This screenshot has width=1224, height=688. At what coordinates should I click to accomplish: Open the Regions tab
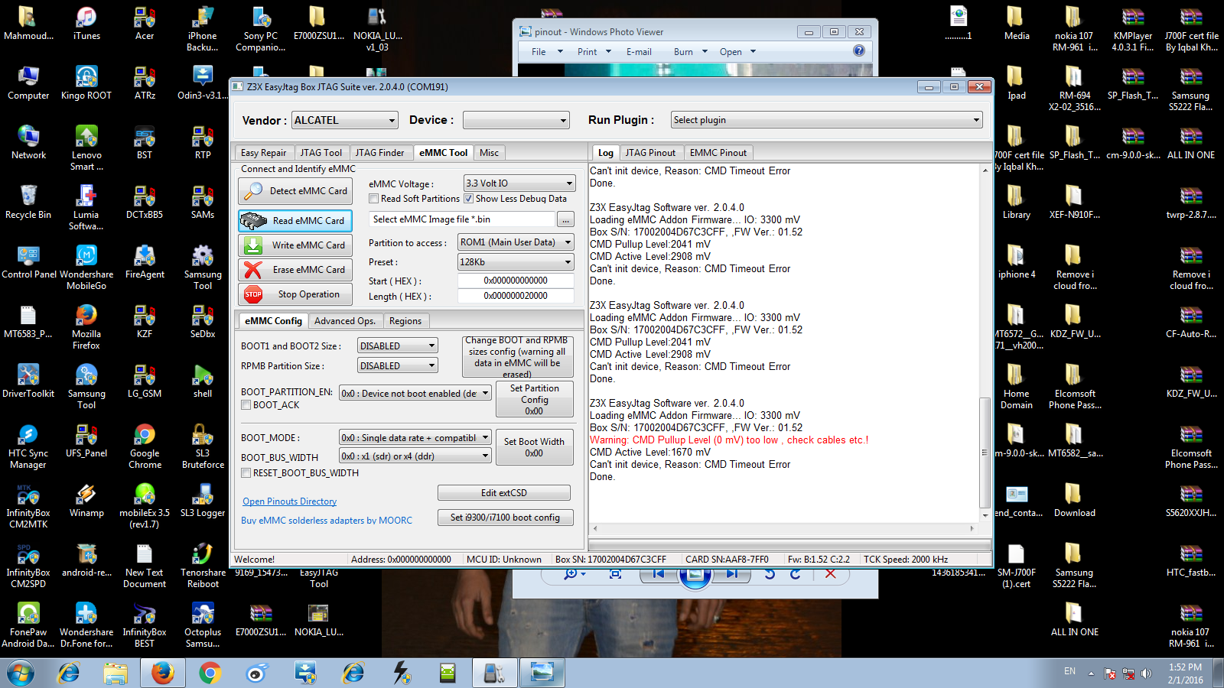[x=405, y=321]
